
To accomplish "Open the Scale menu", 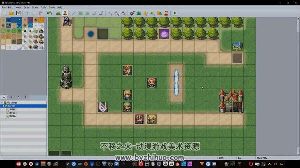I will click(35, 7).
